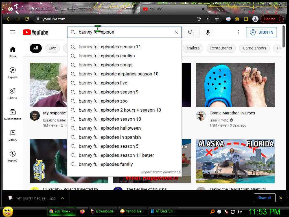Choose suggestion barney full episodes season 11
Viewport: 289px width, 217px height.
tap(124, 47)
